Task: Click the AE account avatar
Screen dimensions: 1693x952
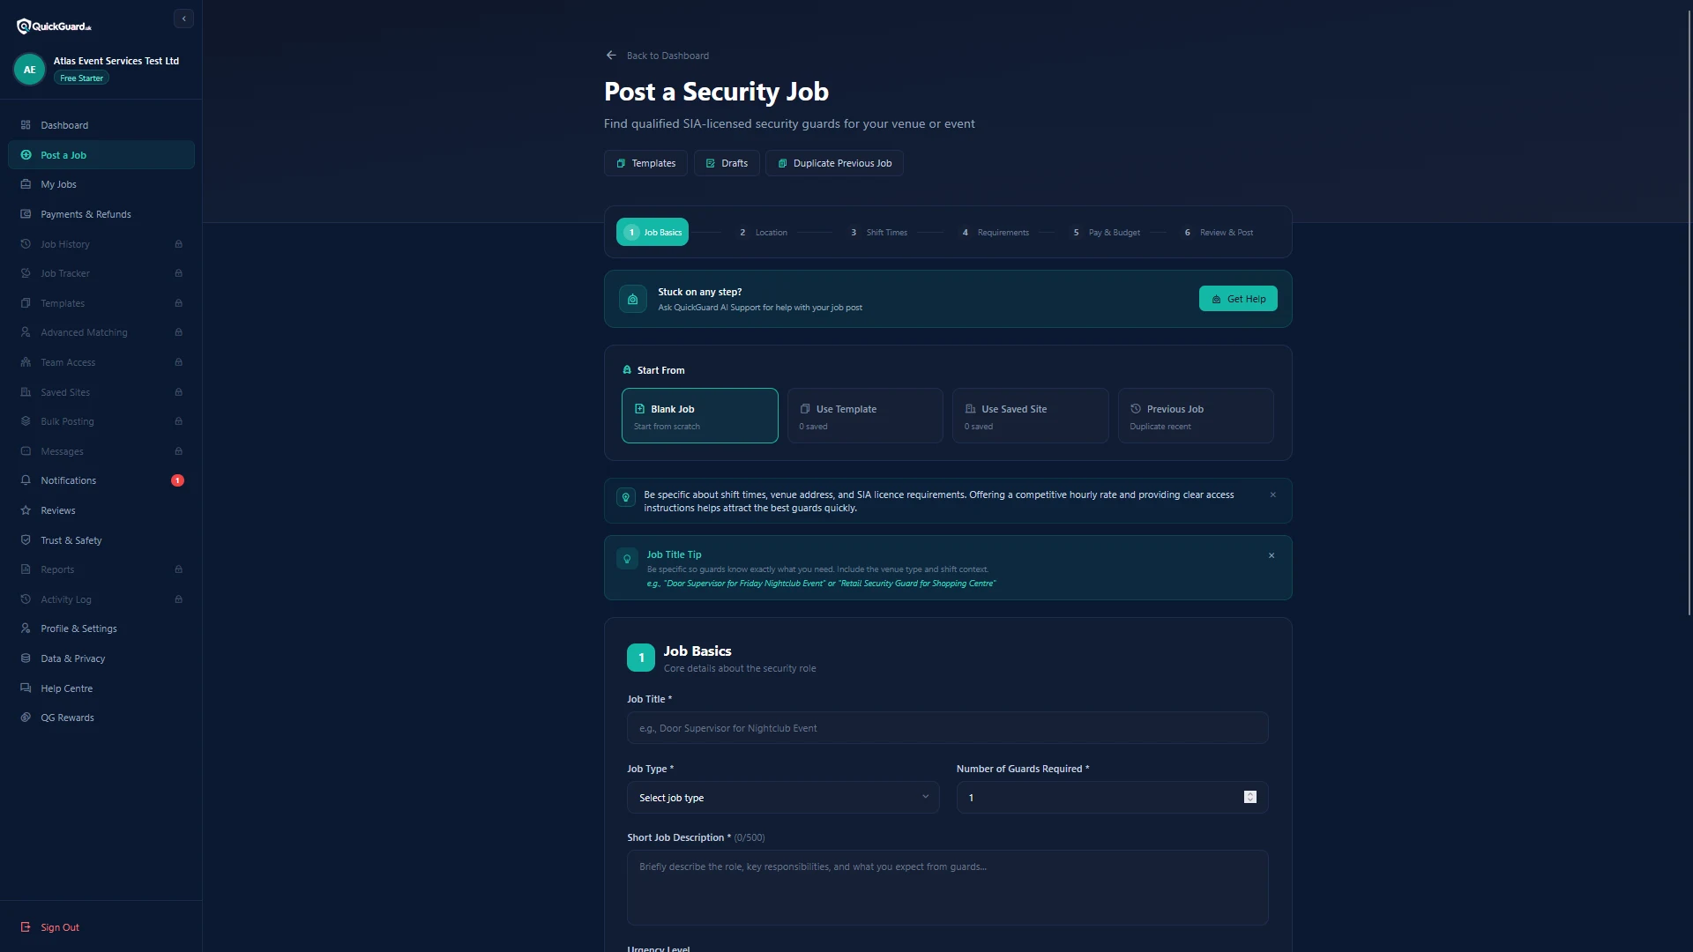Action: pos(29,69)
